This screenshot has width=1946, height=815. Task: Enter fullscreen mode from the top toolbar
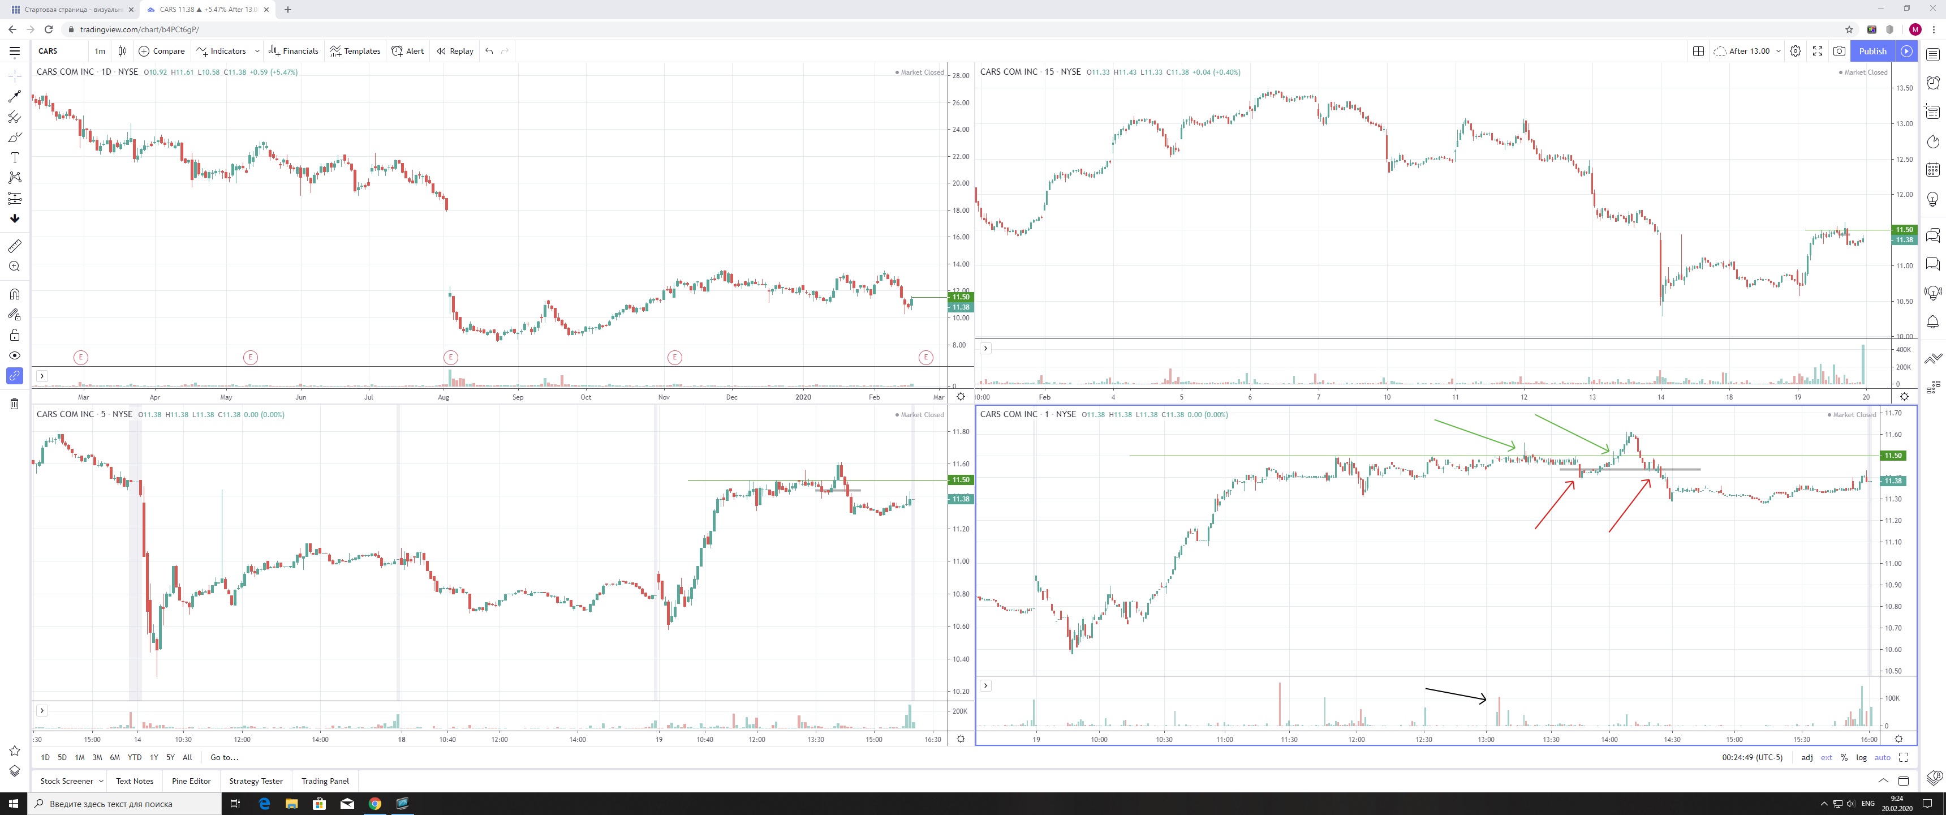[1818, 50]
